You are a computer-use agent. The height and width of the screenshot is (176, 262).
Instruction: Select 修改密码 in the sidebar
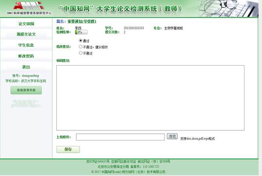[x=26, y=56]
